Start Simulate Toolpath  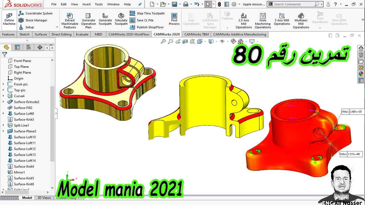point(121,19)
